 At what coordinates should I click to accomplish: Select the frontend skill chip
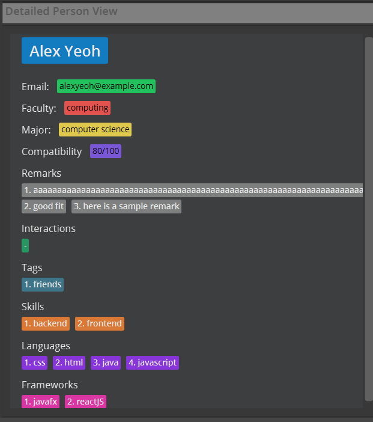click(100, 323)
